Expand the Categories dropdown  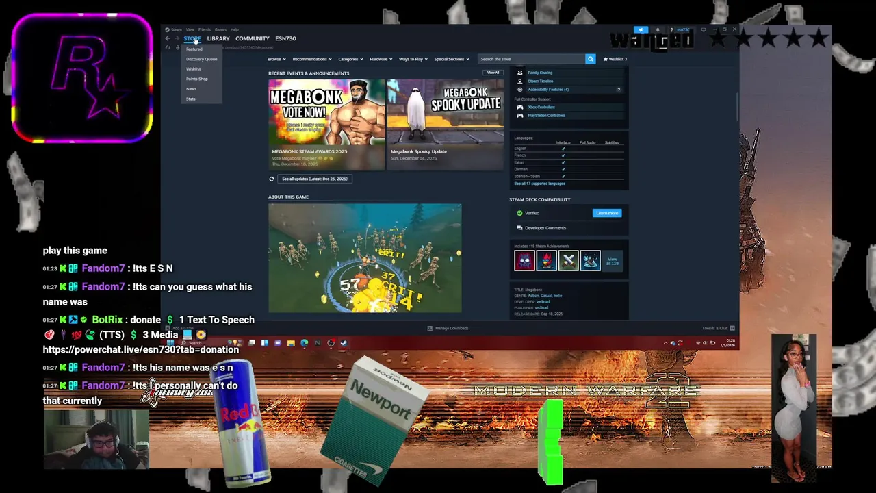click(350, 59)
